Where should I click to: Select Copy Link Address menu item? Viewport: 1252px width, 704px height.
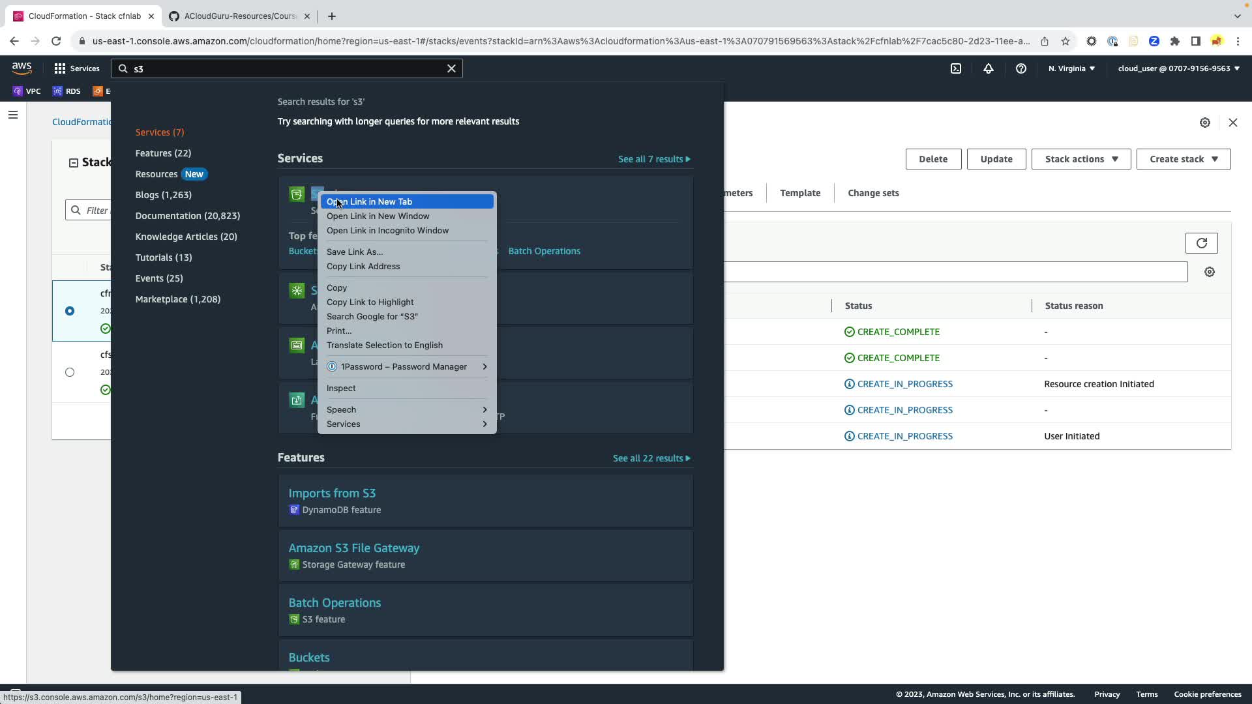[x=363, y=267]
